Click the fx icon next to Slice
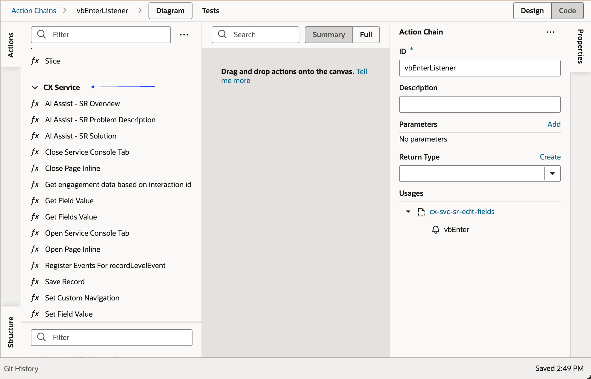This screenshot has height=379, width=591. (x=35, y=61)
